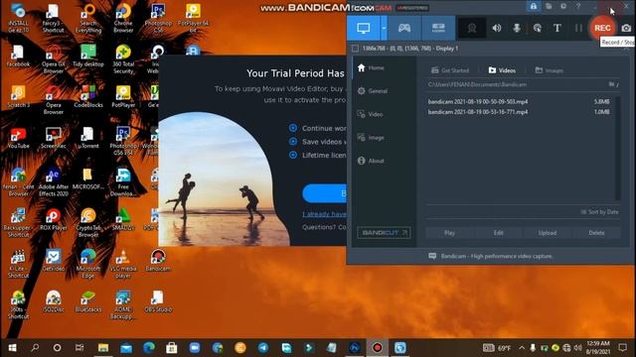The width and height of the screenshot is (636, 357).
Task: Toggle speaker sound recording in Bandicam
Action: point(497,28)
